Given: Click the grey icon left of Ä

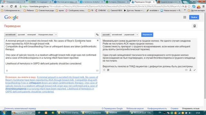Looking at the screenshot, I should (x=186, y=70).
